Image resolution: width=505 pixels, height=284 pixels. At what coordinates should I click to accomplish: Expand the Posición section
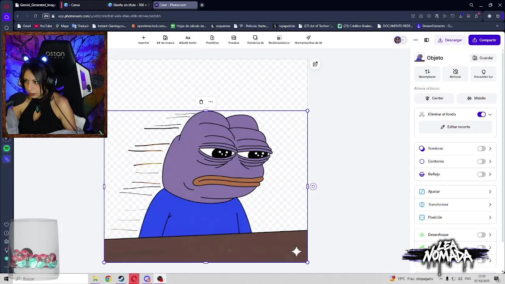(x=455, y=217)
